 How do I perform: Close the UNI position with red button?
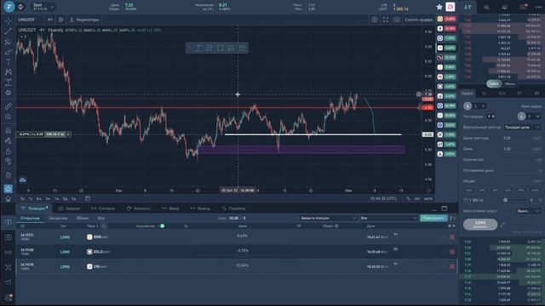click(452, 267)
